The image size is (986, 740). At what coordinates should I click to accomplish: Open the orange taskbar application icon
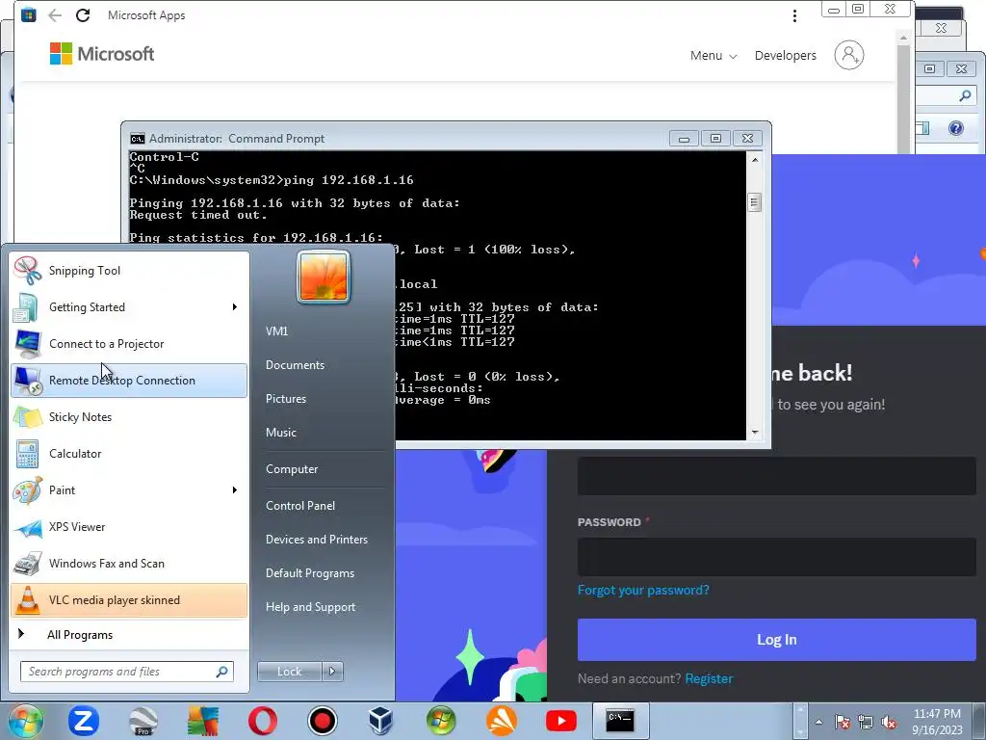pos(501,721)
